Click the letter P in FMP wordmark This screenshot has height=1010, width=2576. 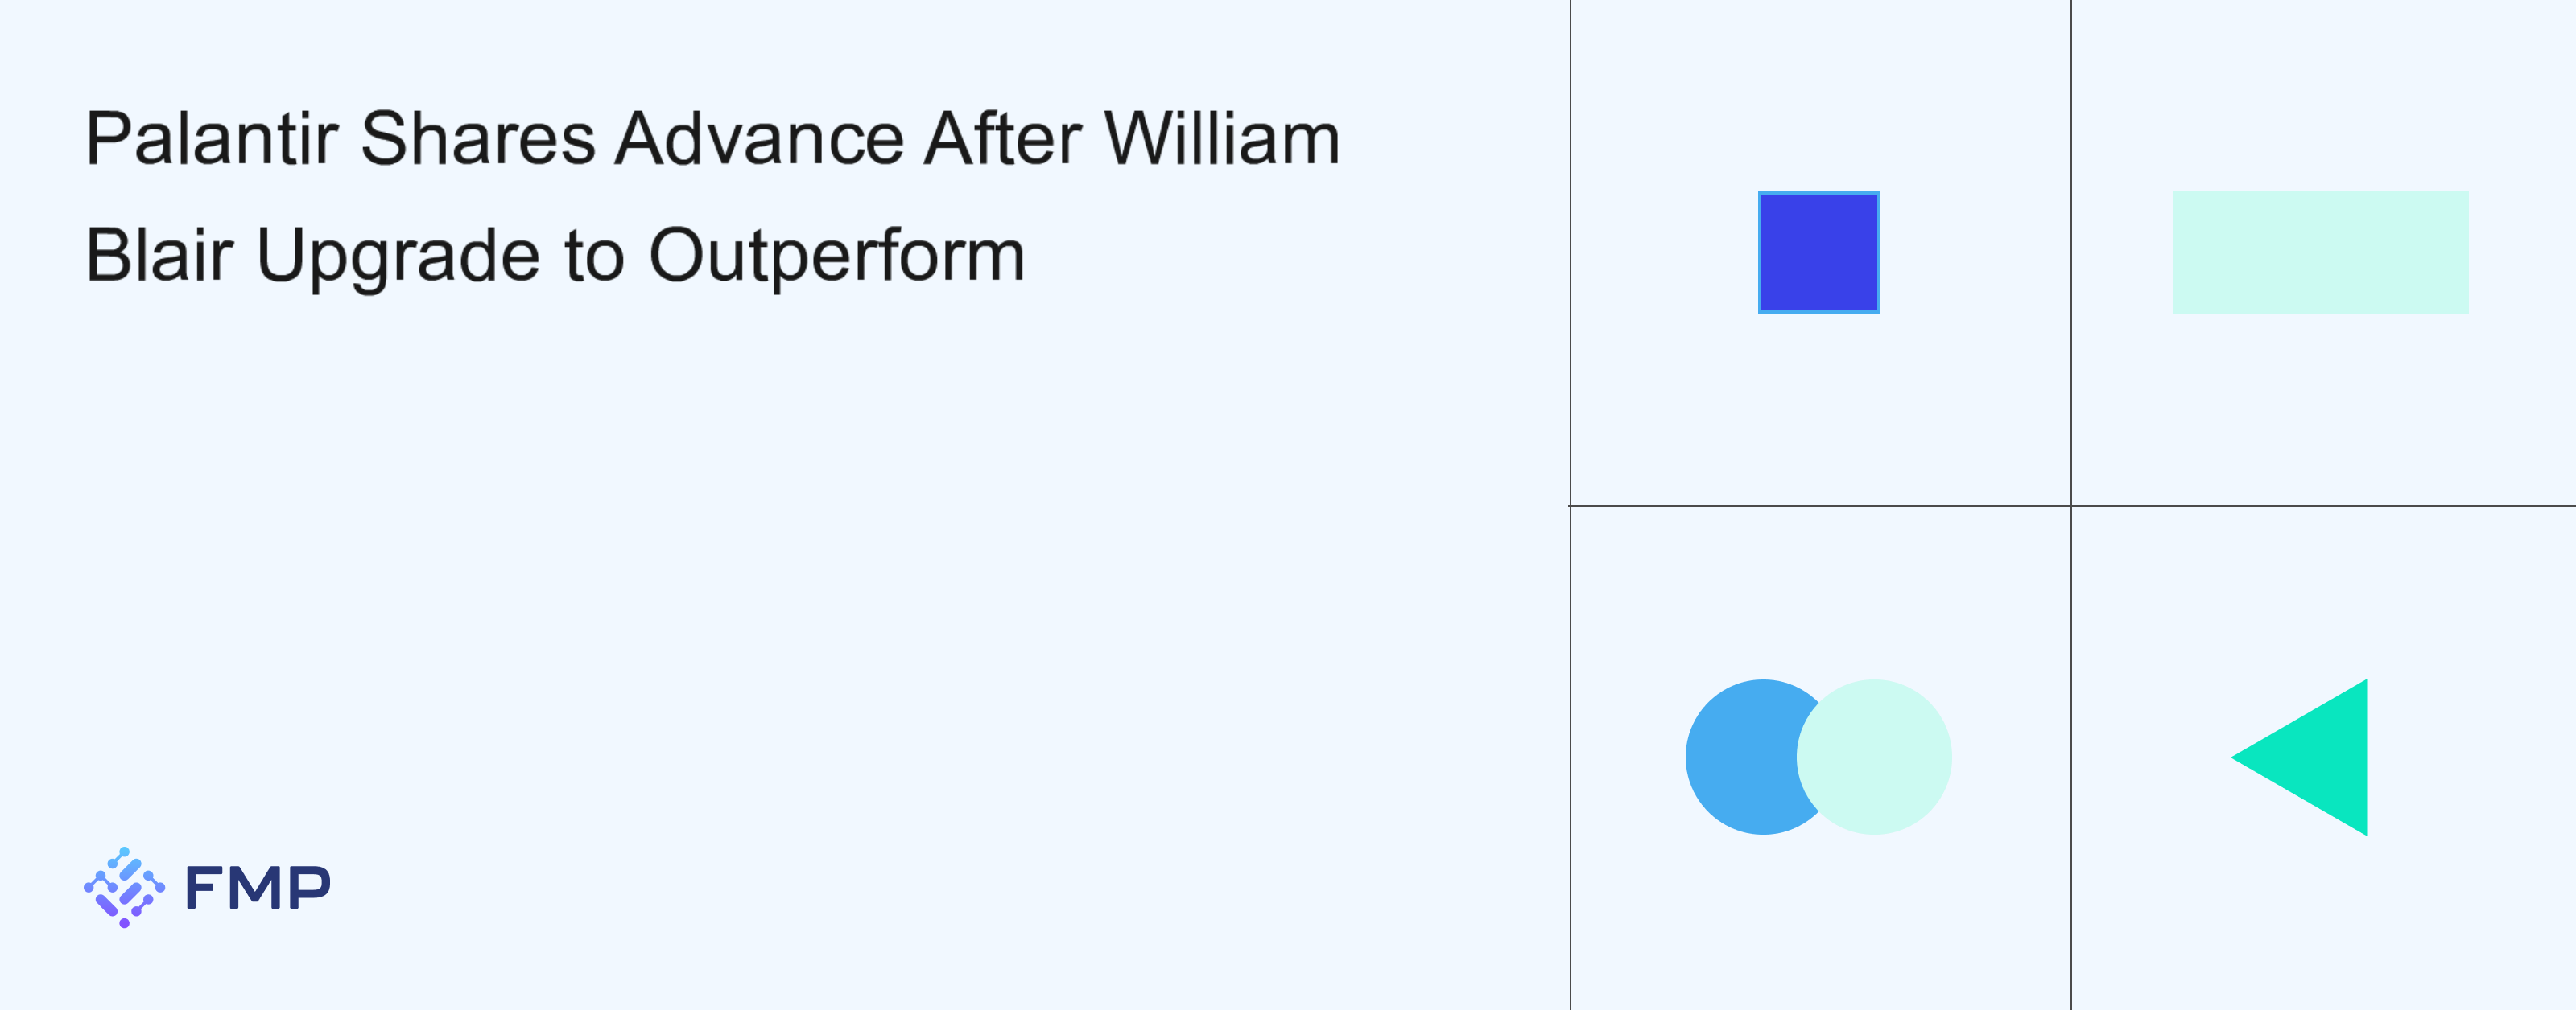(309, 888)
